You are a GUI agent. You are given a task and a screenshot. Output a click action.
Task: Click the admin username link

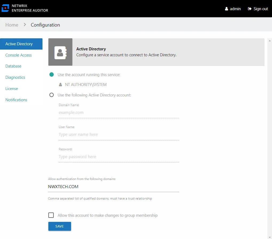point(235,9)
